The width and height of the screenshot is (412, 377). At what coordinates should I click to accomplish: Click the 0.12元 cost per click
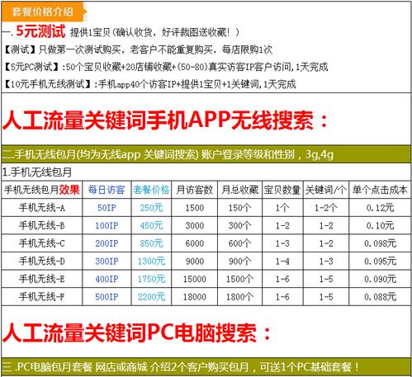pyautogui.click(x=380, y=208)
